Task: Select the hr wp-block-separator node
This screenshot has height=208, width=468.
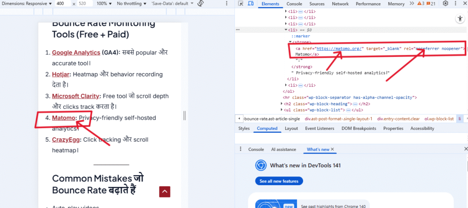Action: (350, 97)
